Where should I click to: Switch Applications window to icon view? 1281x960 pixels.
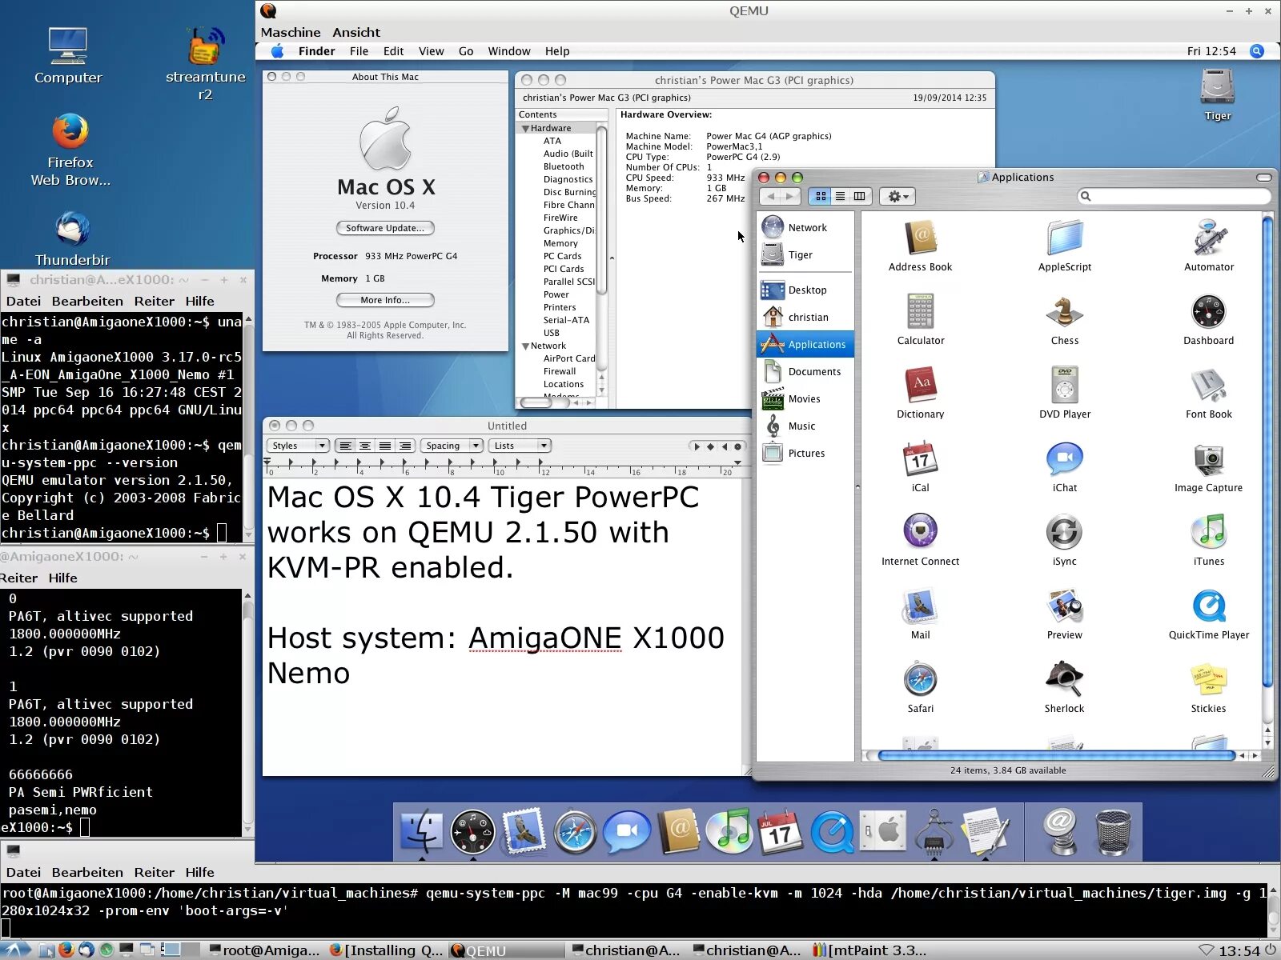click(x=821, y=196)
